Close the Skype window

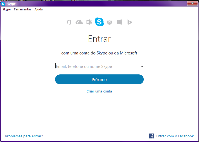[x=192, y=3]
